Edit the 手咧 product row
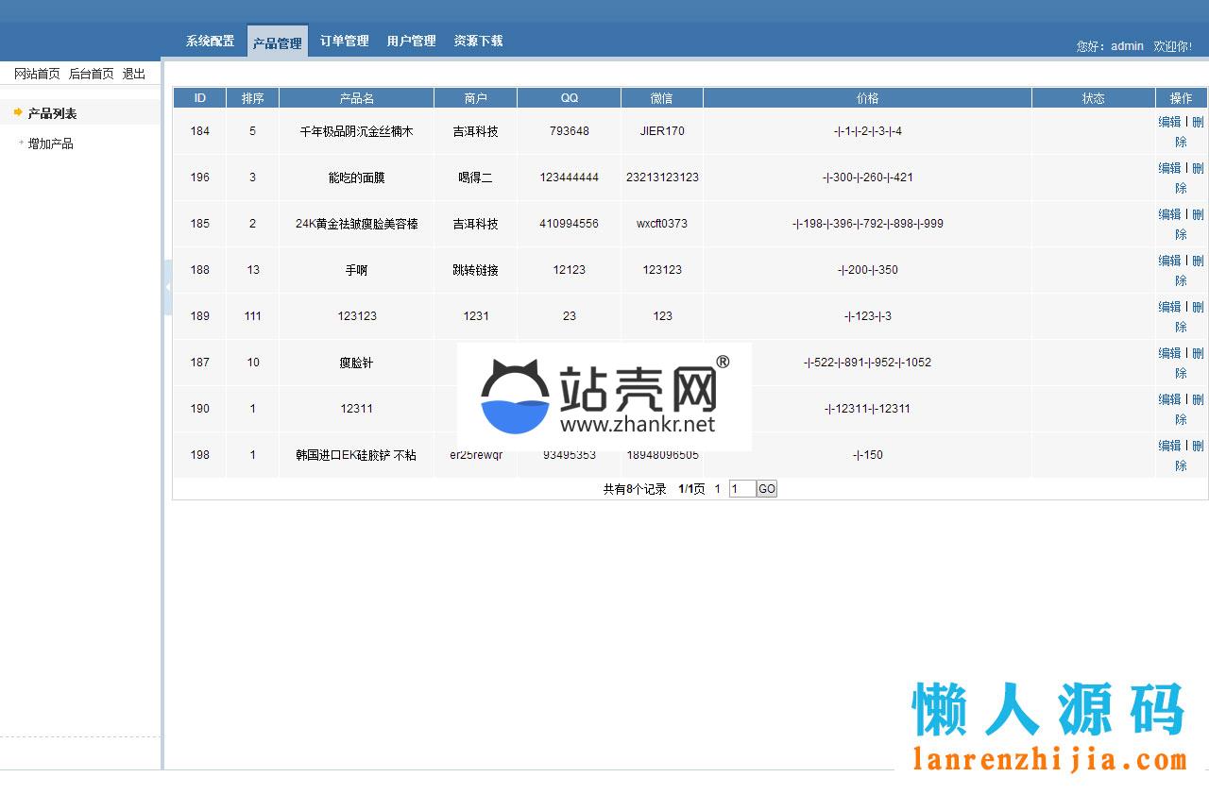The image size is (1209, 794). [1169, 261]
